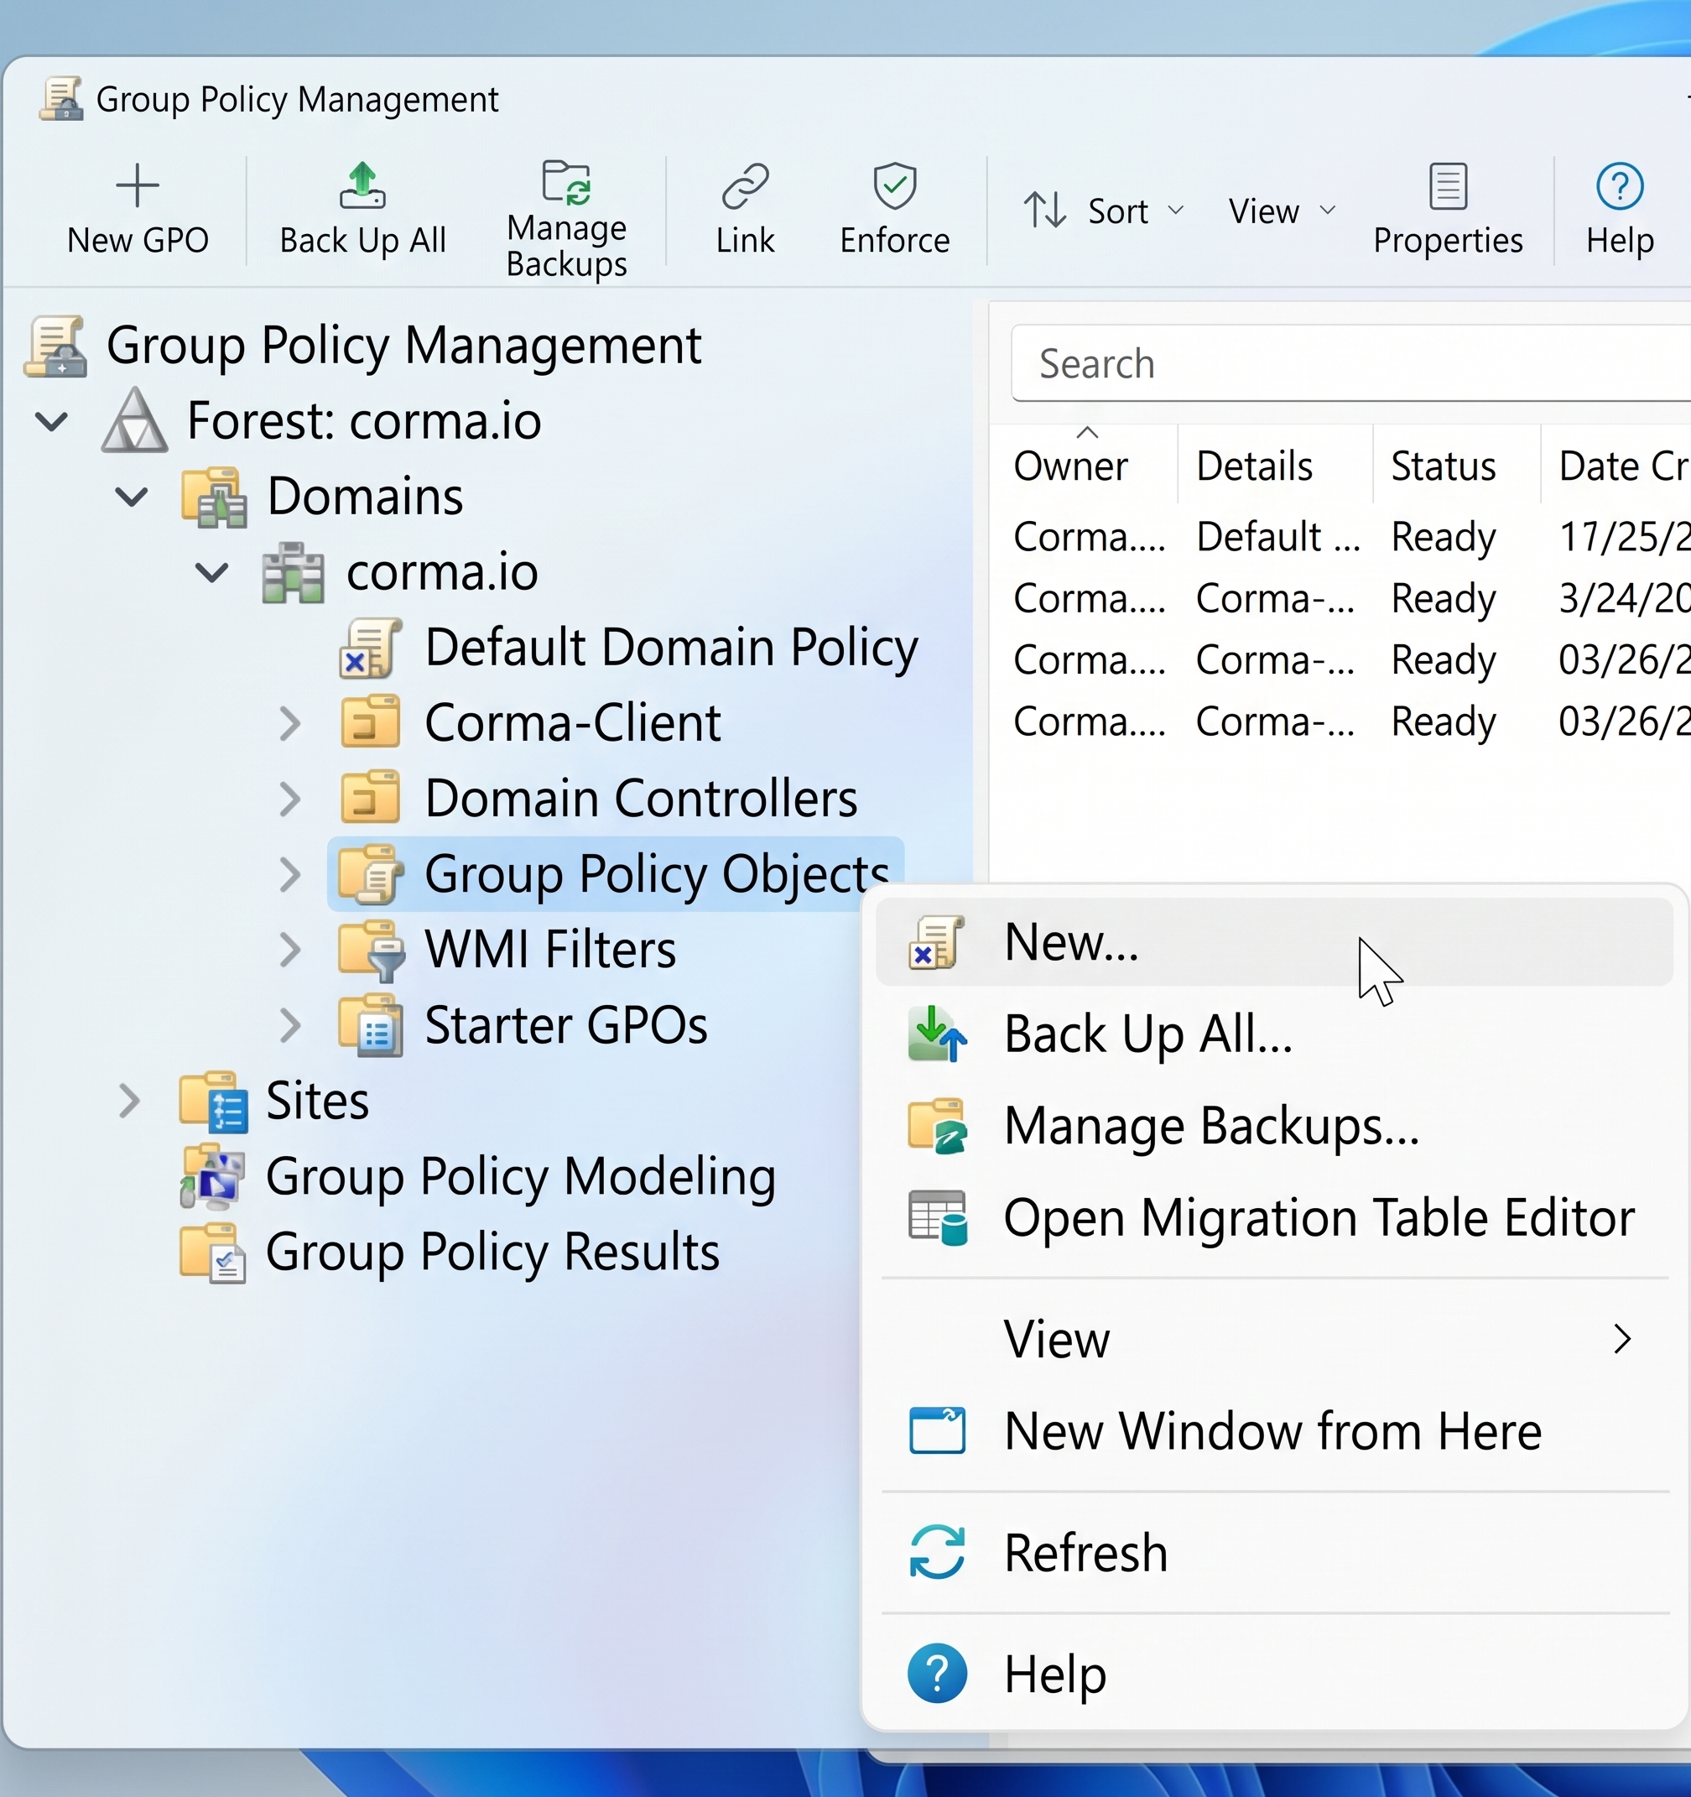Select Help in the context menu
Screen dimensions: 1691x1797
pyautogui.click(x=1274, y=1674)
